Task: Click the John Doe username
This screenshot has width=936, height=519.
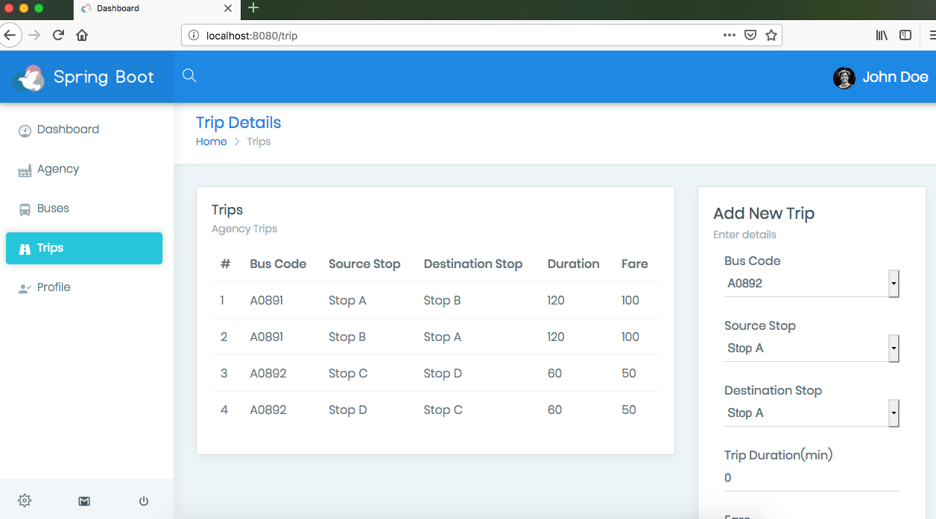Action: click(895, 77)
